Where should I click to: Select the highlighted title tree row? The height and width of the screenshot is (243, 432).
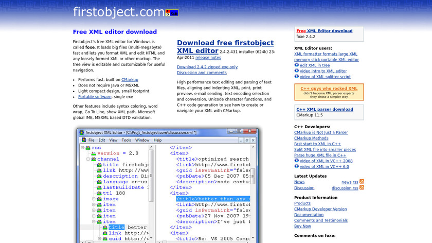click(117, 227)
